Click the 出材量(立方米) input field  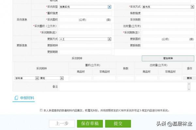[168, 26]
